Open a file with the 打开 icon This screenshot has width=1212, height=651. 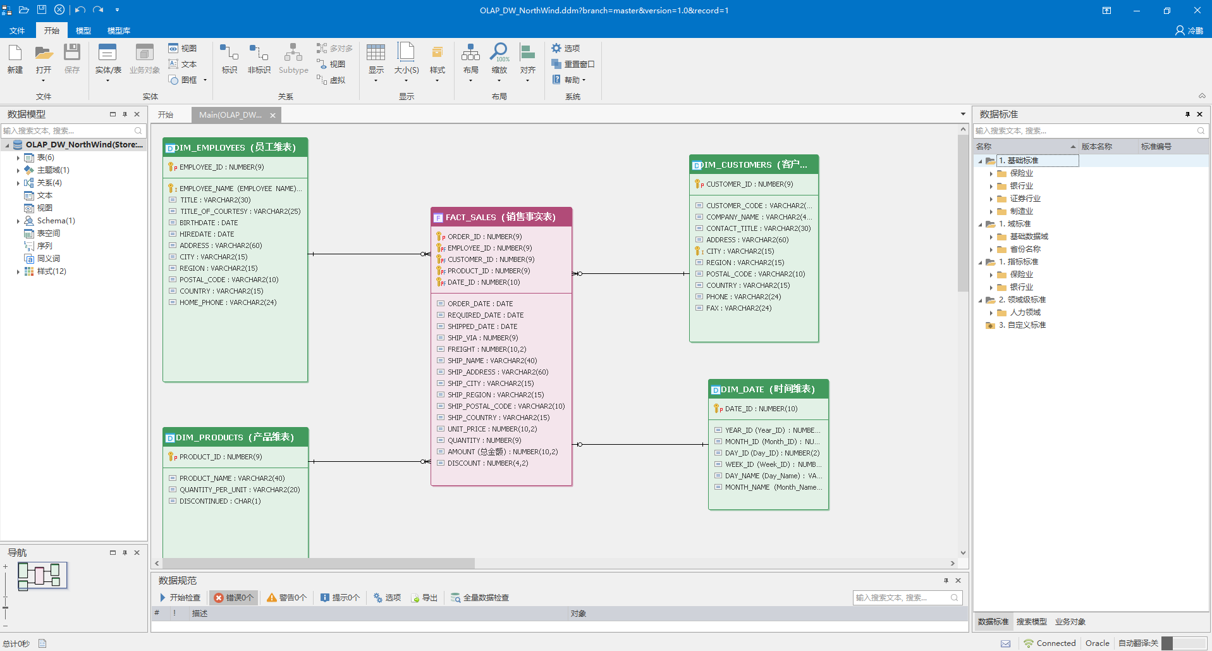click(x=44, y=59)
